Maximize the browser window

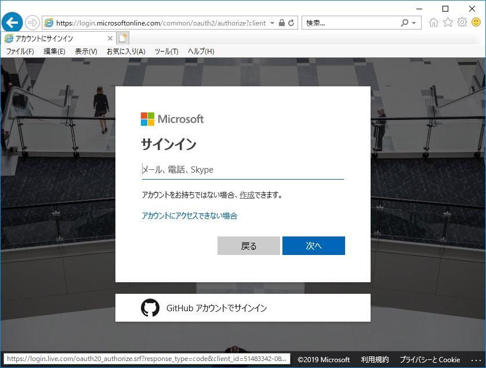click(x=445, y=9)
